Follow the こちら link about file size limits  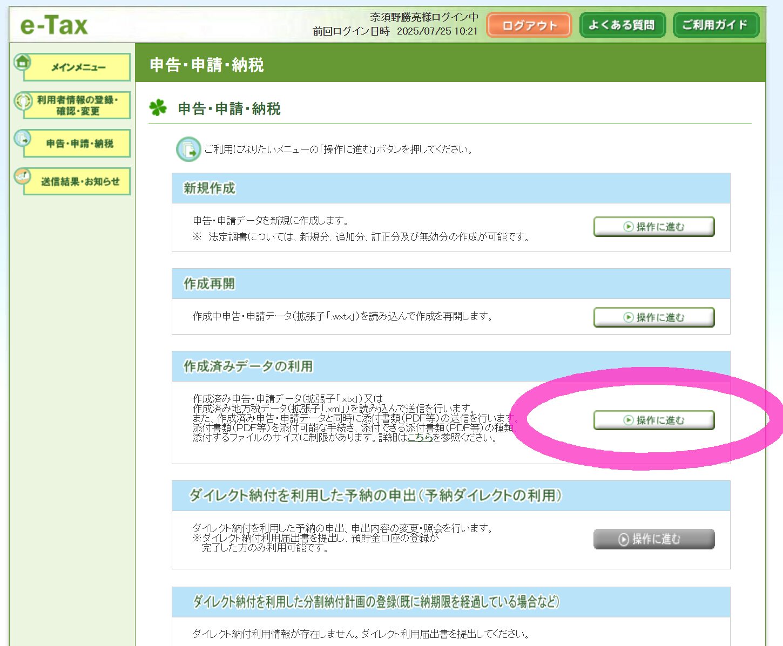pyautogui.click(x=420, y=438)
